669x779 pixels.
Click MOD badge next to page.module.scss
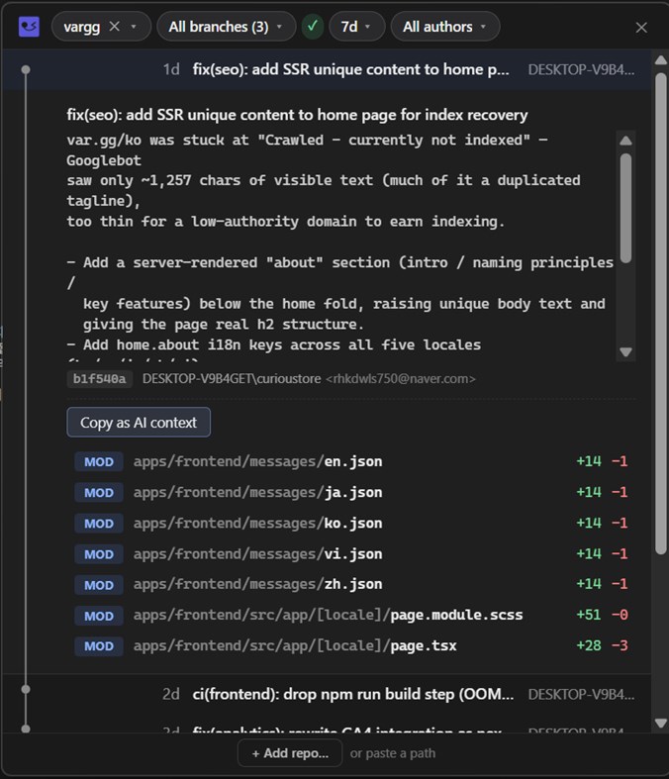tap(99, 616)
